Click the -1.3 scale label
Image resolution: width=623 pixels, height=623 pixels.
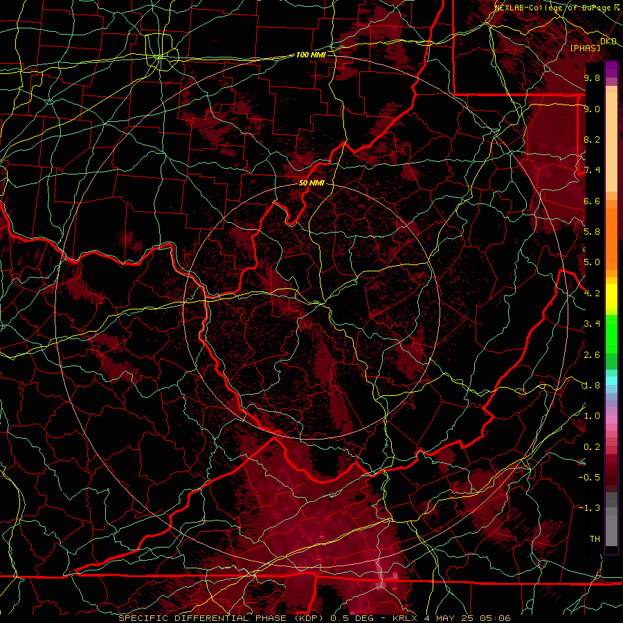pyautogui.click(x=589, y=508)
